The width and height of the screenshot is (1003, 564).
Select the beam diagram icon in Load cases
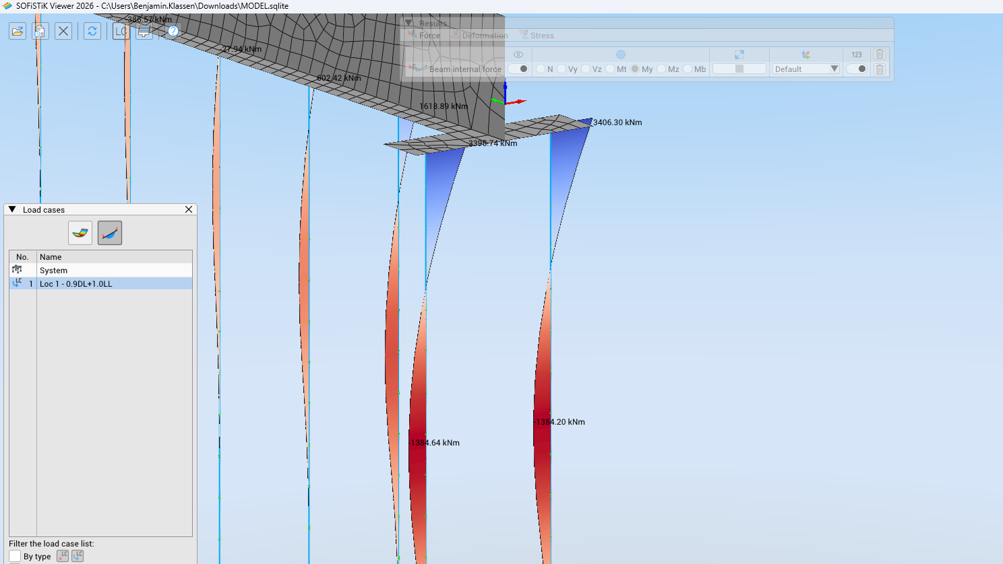pos(110,233)
